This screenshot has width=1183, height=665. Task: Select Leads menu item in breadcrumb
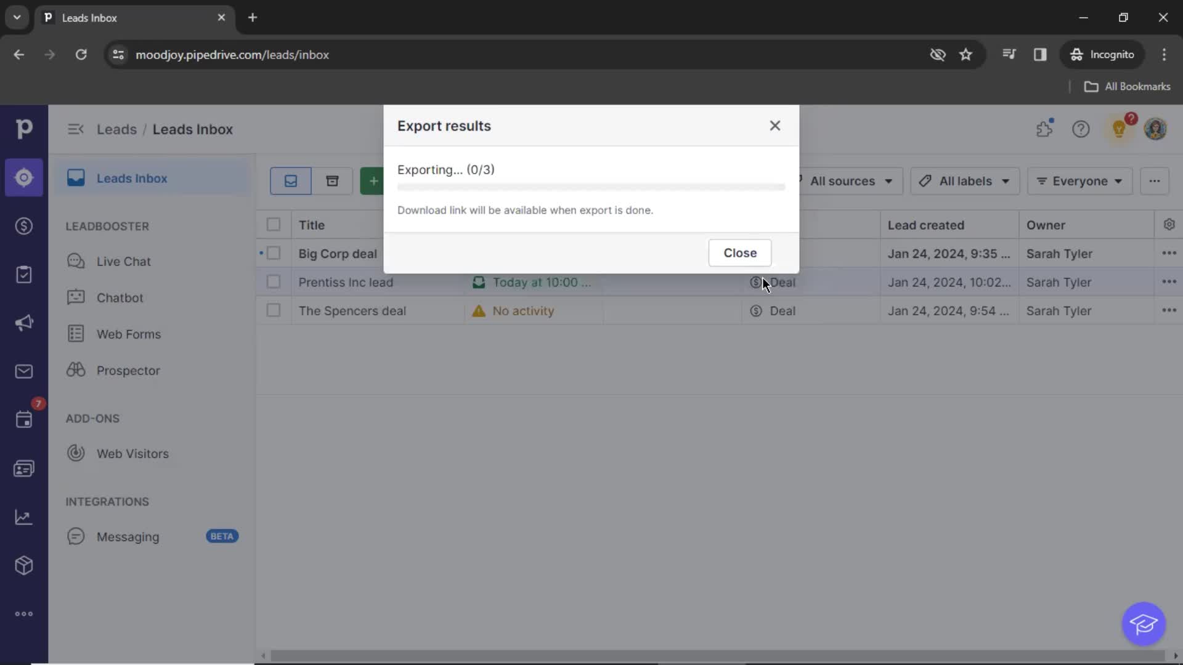click(117, 129)
